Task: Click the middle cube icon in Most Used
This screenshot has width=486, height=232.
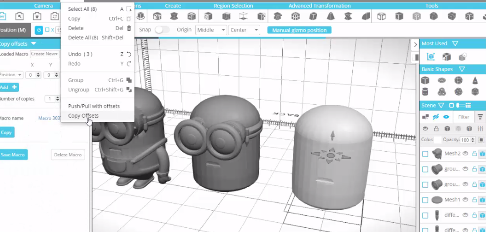Action: [446, 57]
